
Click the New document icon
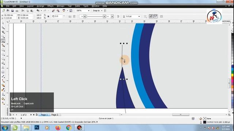(x=3, y=11)
